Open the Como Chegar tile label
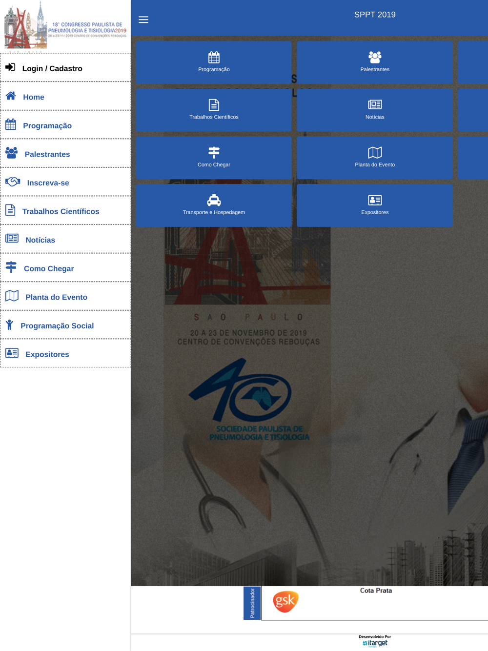The width and height of the screenshot is (488, 651). 214,165
